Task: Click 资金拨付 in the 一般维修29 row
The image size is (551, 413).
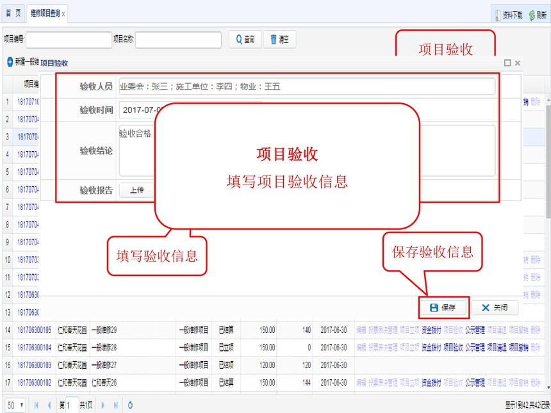Action: (x=431, y=330)
